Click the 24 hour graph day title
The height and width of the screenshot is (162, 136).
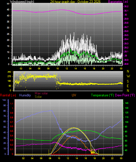click(x=75, y=1)
